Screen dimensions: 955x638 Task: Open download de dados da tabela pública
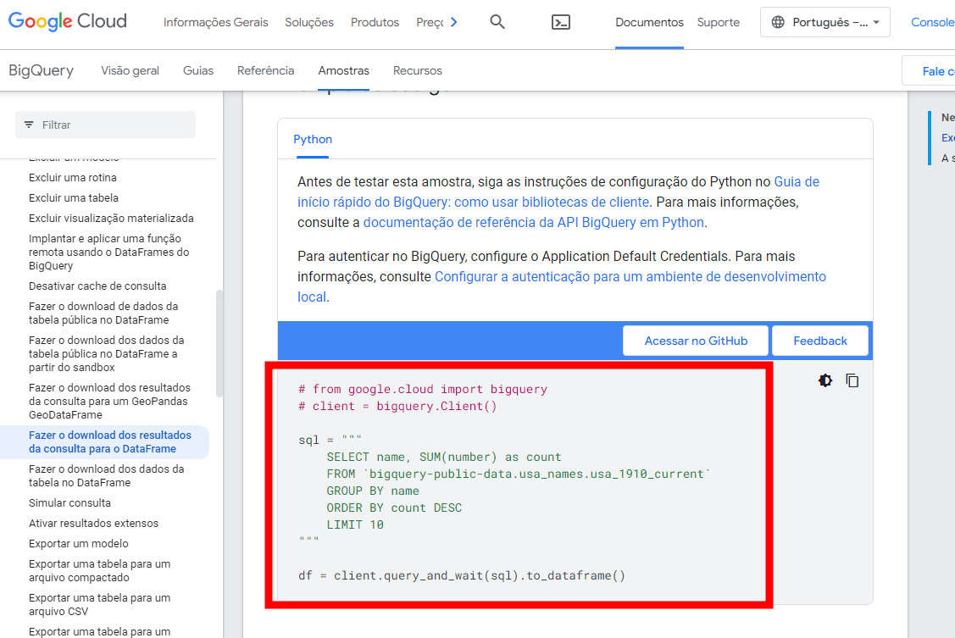point(103,313)
